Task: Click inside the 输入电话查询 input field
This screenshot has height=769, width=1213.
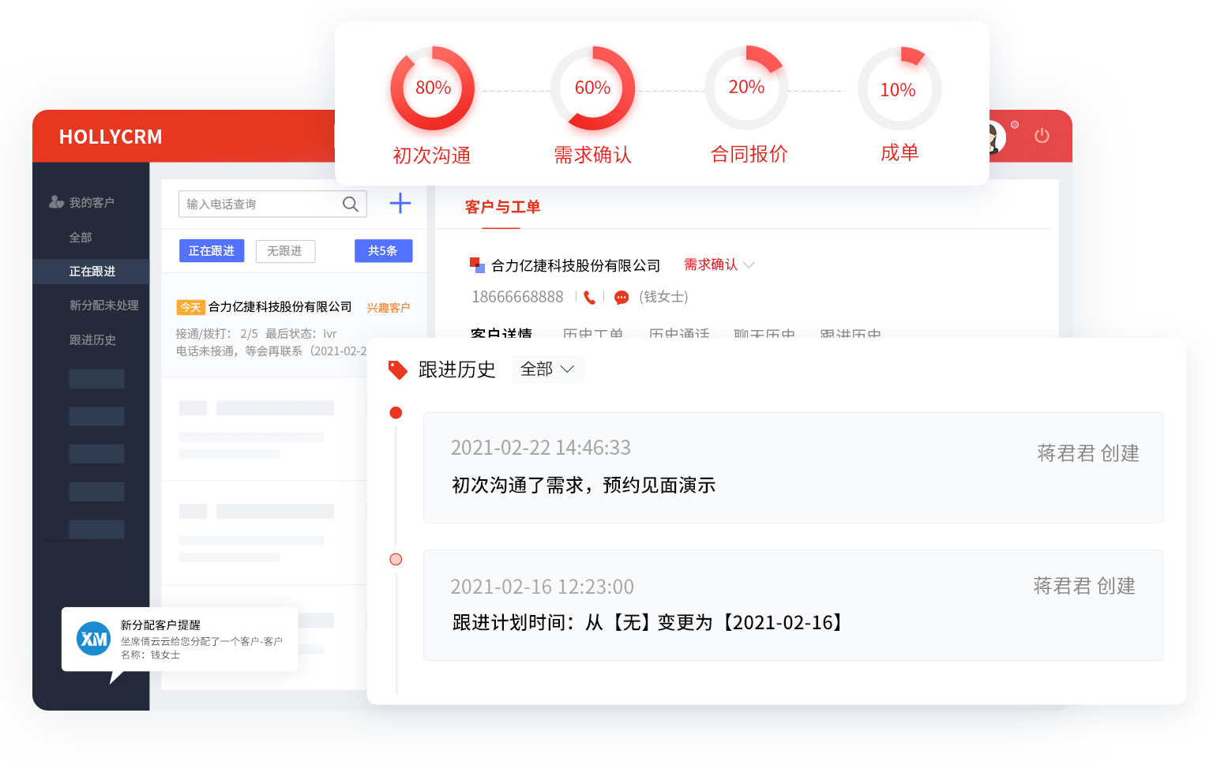Action: click(253, 204)
